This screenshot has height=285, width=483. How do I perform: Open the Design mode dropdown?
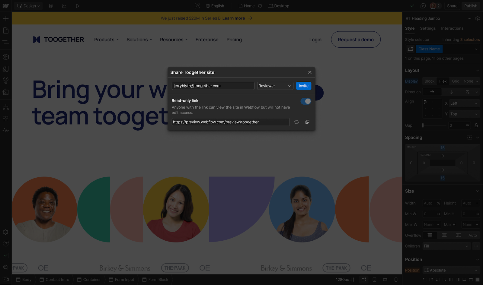[x=28, y=6]
